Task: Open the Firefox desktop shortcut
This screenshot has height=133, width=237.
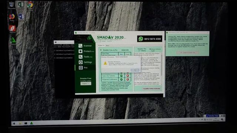Action: [x=12, y=17]
